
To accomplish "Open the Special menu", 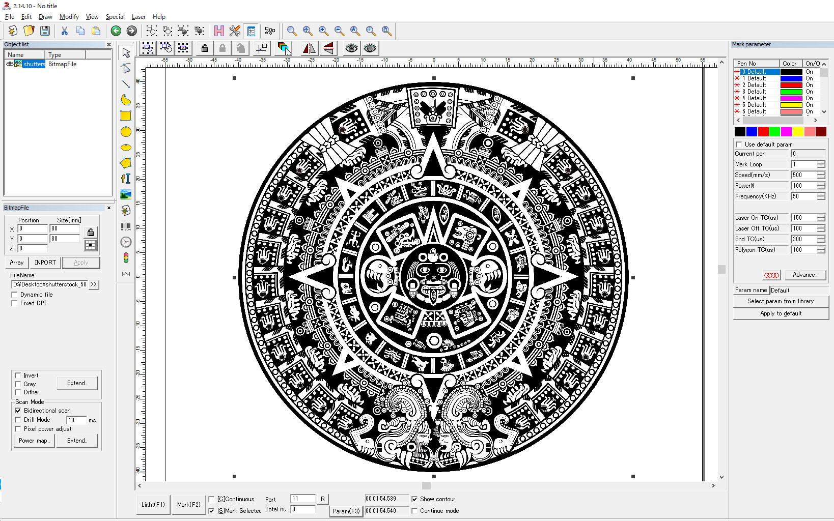I will (115, 17).
